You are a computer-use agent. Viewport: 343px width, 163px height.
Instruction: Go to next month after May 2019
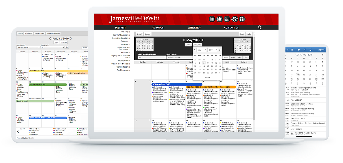click(x=203, y=40)
